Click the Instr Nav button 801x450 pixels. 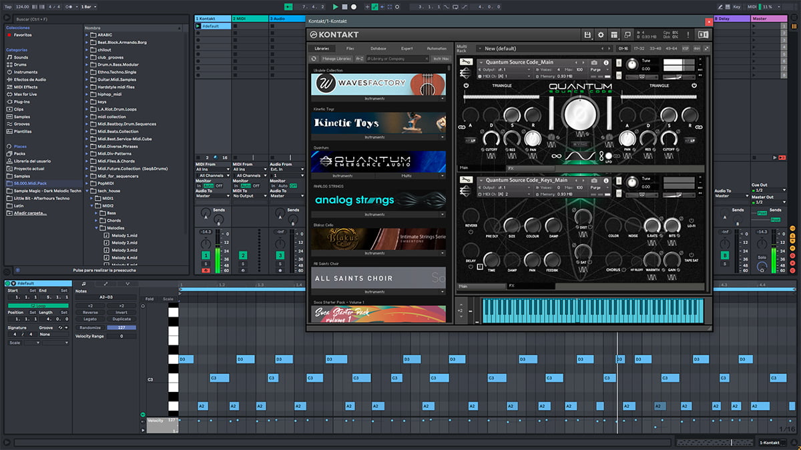tap(441, 59)
